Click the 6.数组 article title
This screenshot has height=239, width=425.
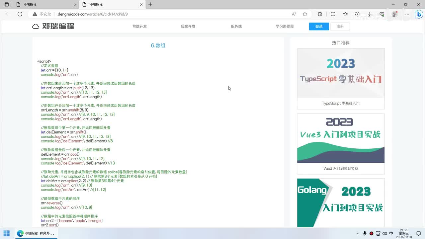pyautogui.click(x=158, y=45)
